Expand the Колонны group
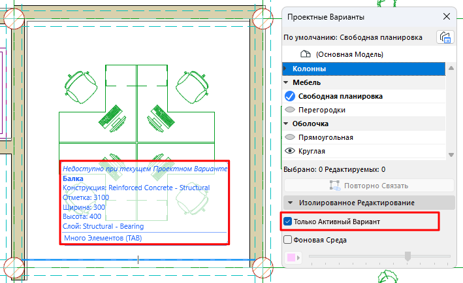This screenshot has width=463, height=283. click(285, 69)
